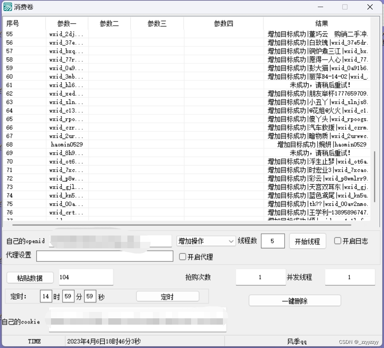Click the 参数一 column header

(67, 23)
